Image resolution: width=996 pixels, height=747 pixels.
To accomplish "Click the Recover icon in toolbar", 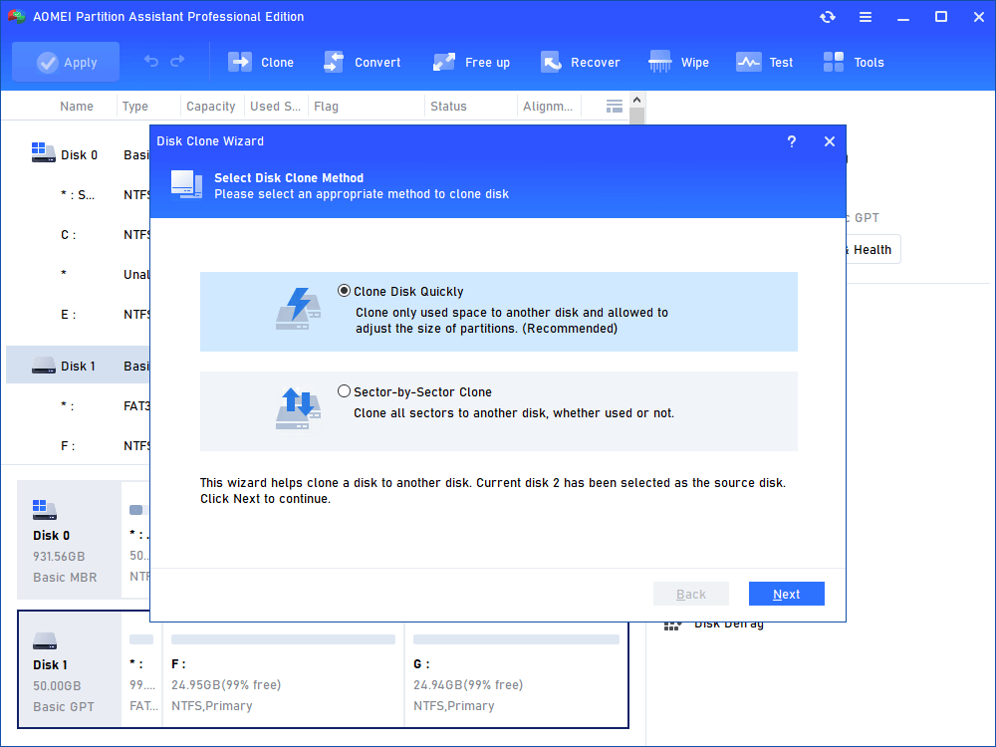I will [551, 62].
